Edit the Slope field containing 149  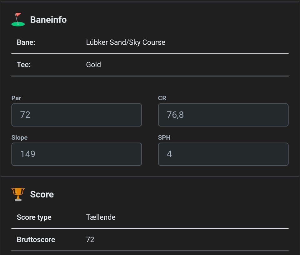(x=77, y=154)
